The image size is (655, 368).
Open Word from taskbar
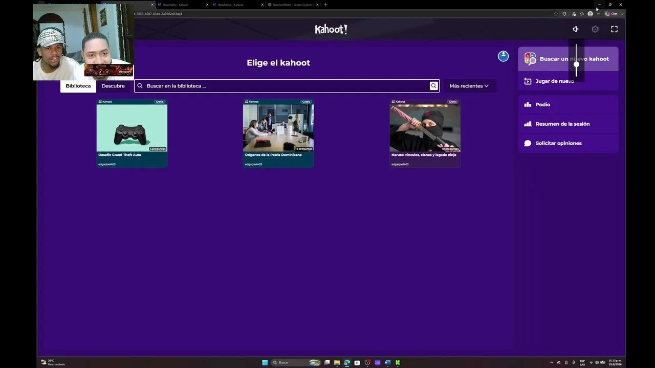click(x=387, y=362)
